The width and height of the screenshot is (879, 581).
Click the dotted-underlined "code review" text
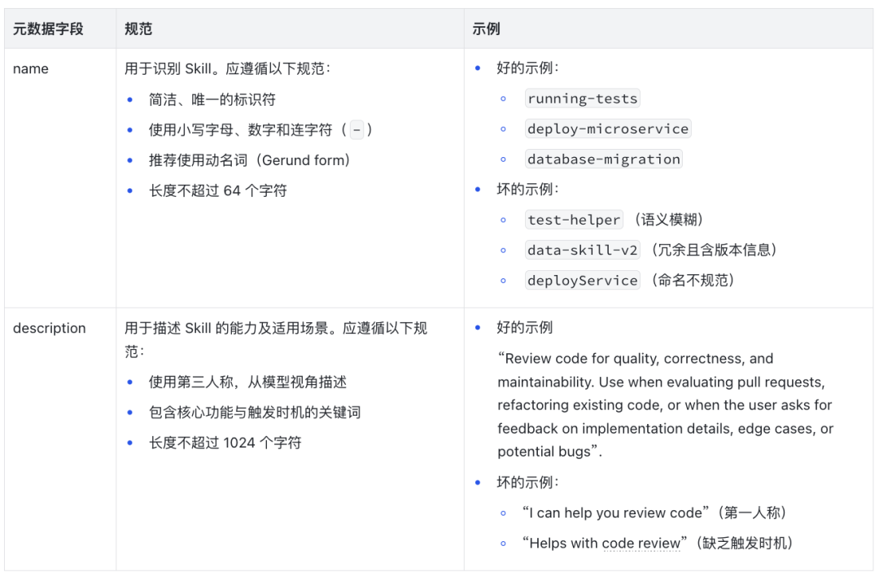click(641, 544)
